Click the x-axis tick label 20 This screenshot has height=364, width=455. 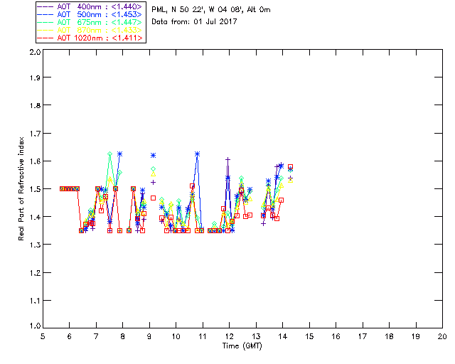(442, 336)
